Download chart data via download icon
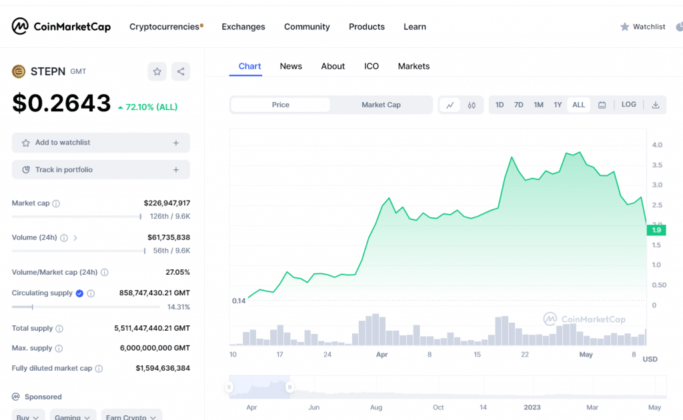The image size is (683, 420). click(x=656, y=105)
